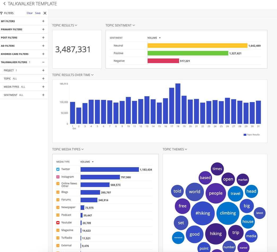Viewport: 277px width, 252px height.
Task: Select the October 17 bar in chart
Action: (172, 106)
